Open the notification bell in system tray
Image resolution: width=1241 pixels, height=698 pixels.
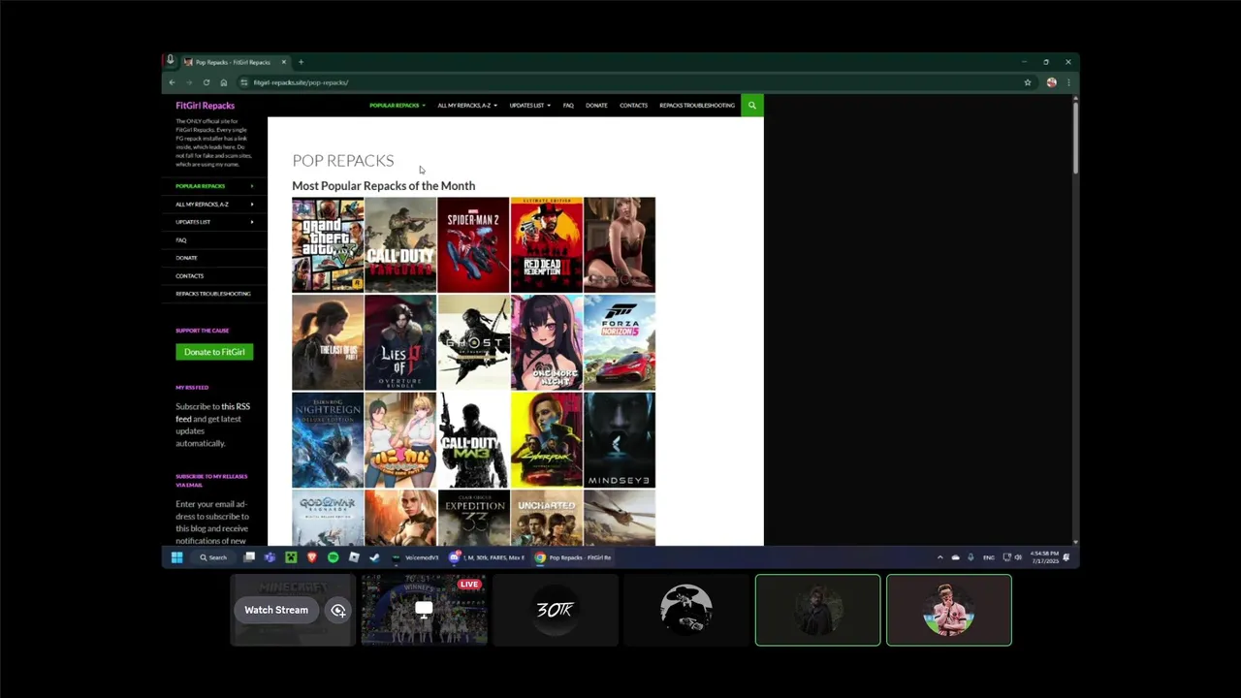(x=1066, y=557)
